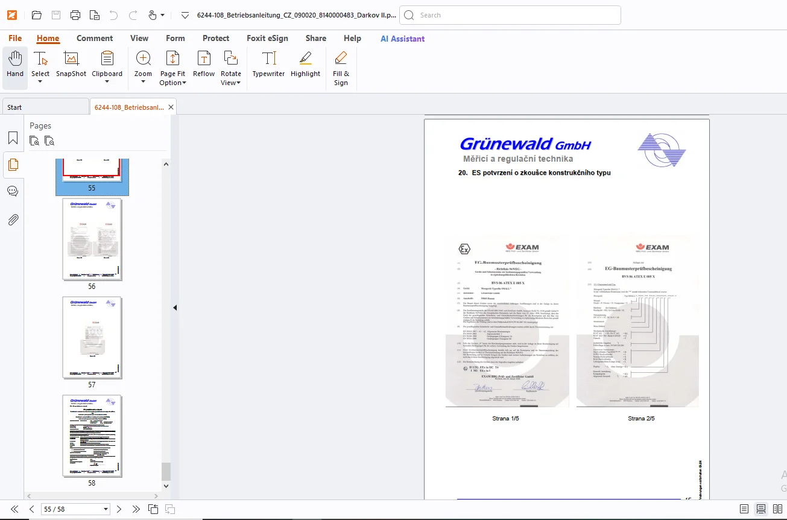Open the Protect ribbon tab

[x=216, y=38]
